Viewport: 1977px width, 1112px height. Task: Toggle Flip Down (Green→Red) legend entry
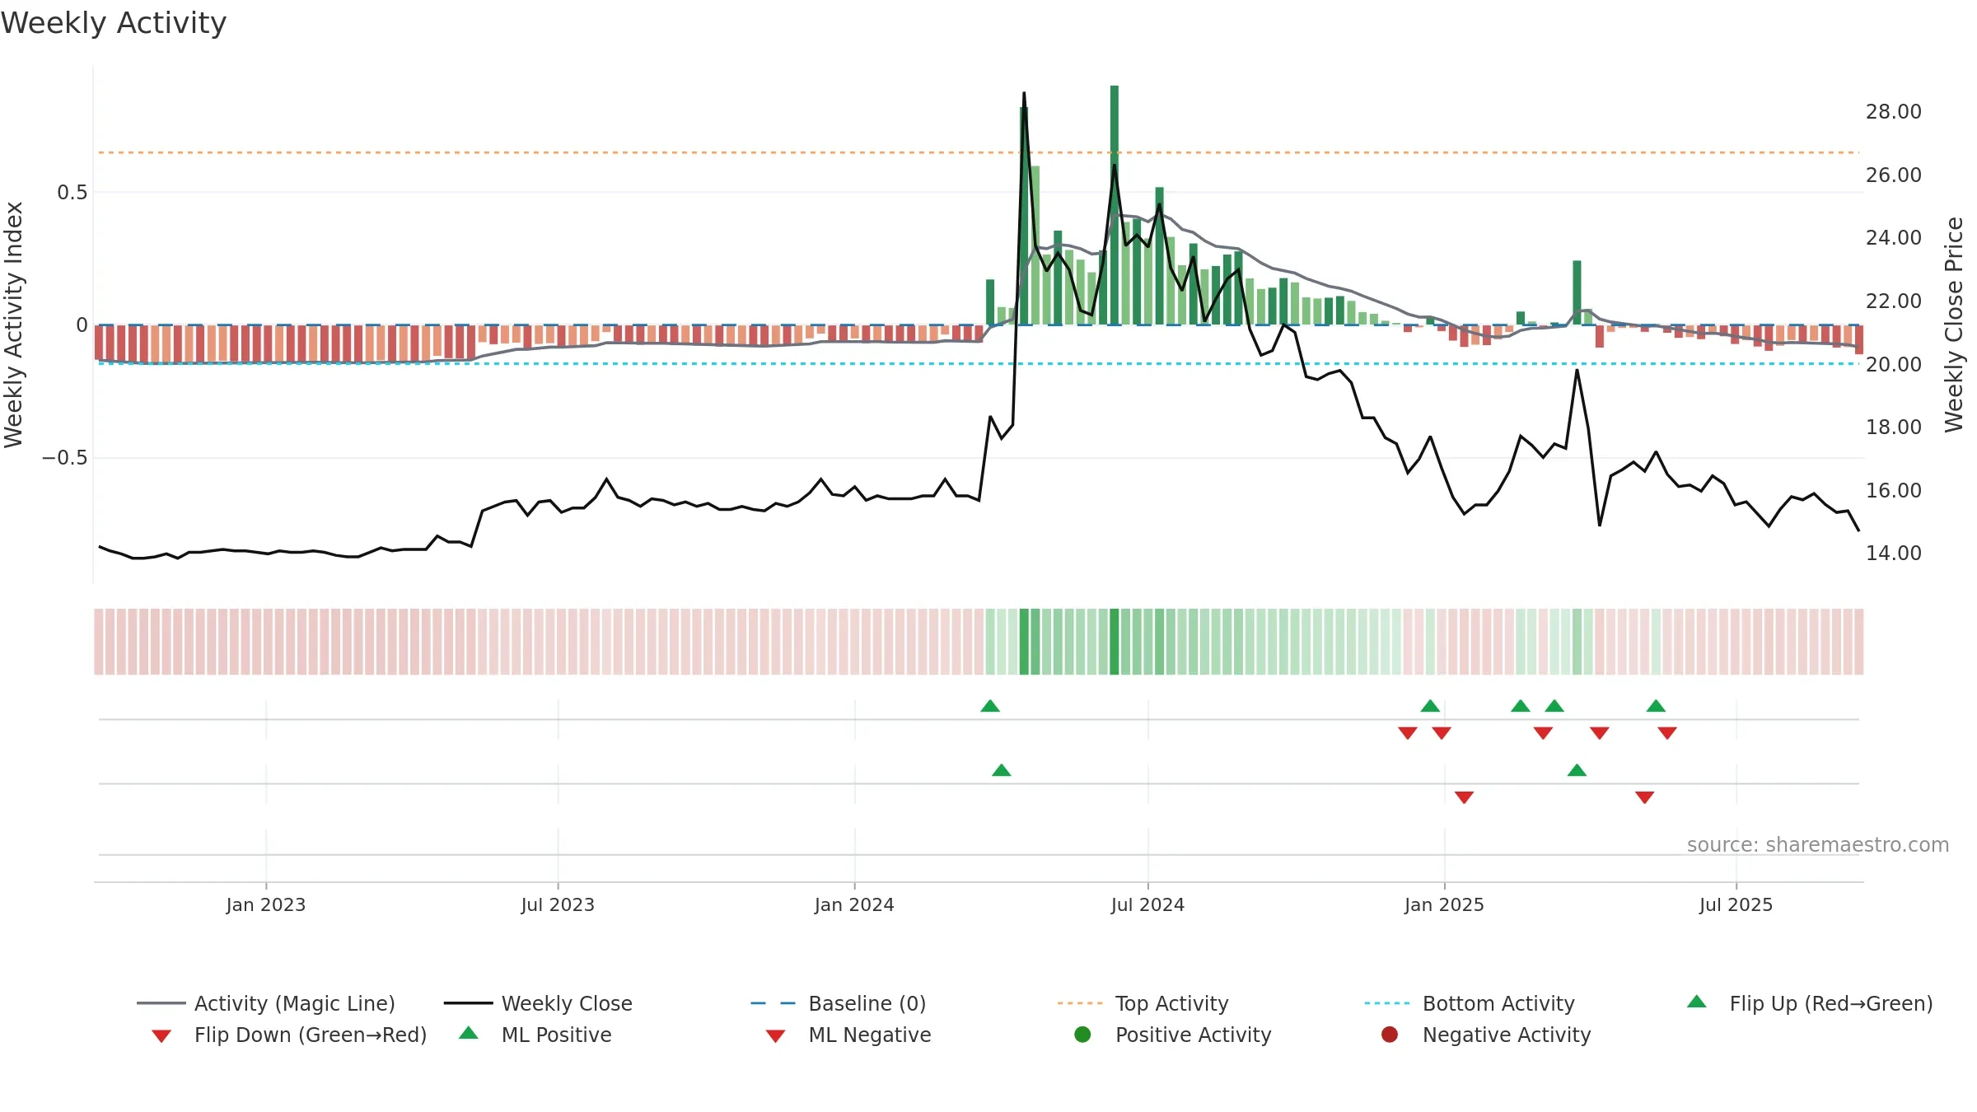pyautogui.click(x=289, y=1035)
